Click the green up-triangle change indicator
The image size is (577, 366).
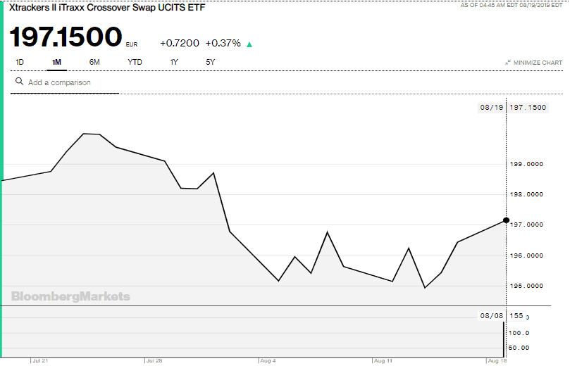pos(249,44)
